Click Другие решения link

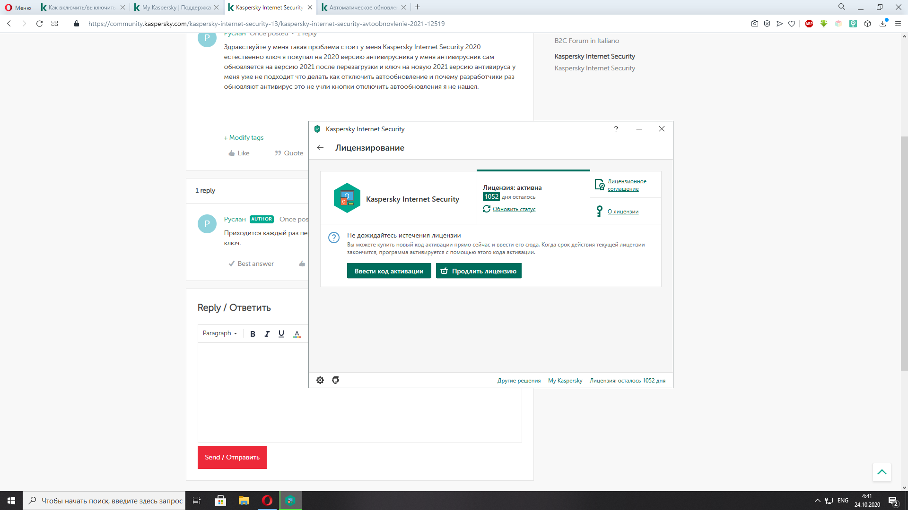tap(519, 381)
